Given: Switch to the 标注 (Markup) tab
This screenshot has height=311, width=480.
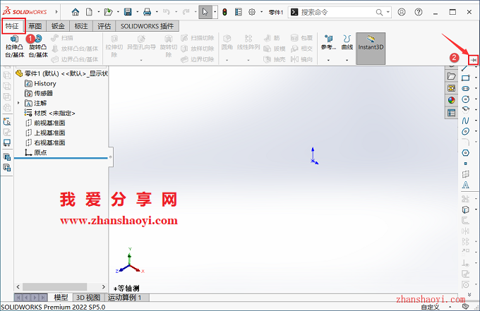Looking at the screenshot, I should coord(80,26).
